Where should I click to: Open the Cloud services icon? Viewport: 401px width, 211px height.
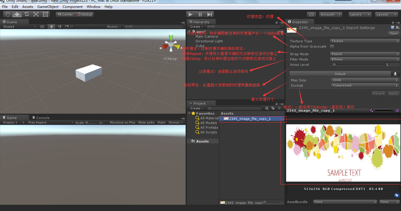tap(311, 14)
